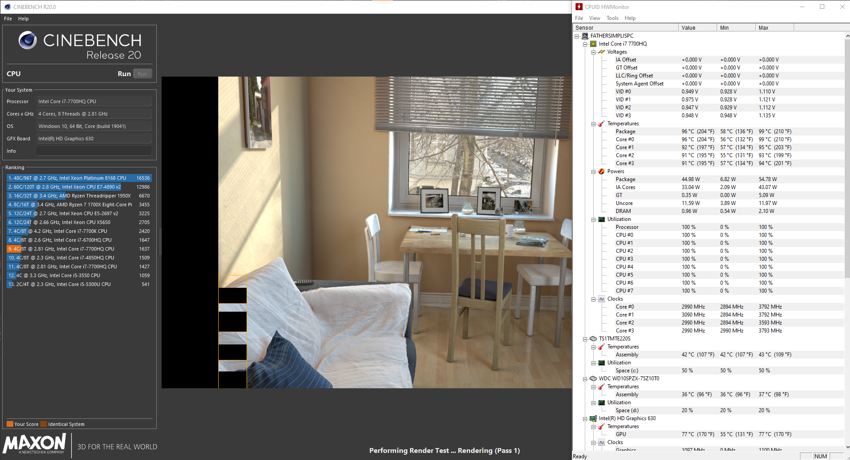Click the Utilization icon under TS1TMTE220S
The width and height of the screenshot is (850, 460).
tap(602, 363)
